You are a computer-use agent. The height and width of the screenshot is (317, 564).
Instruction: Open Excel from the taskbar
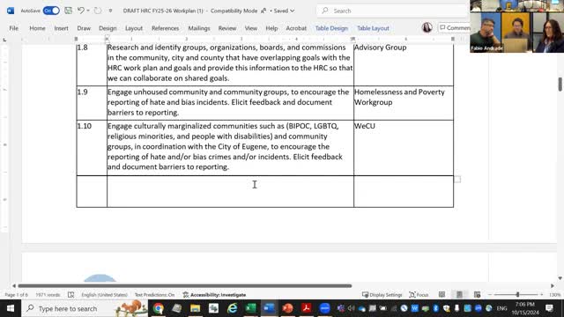click(250, 308)
